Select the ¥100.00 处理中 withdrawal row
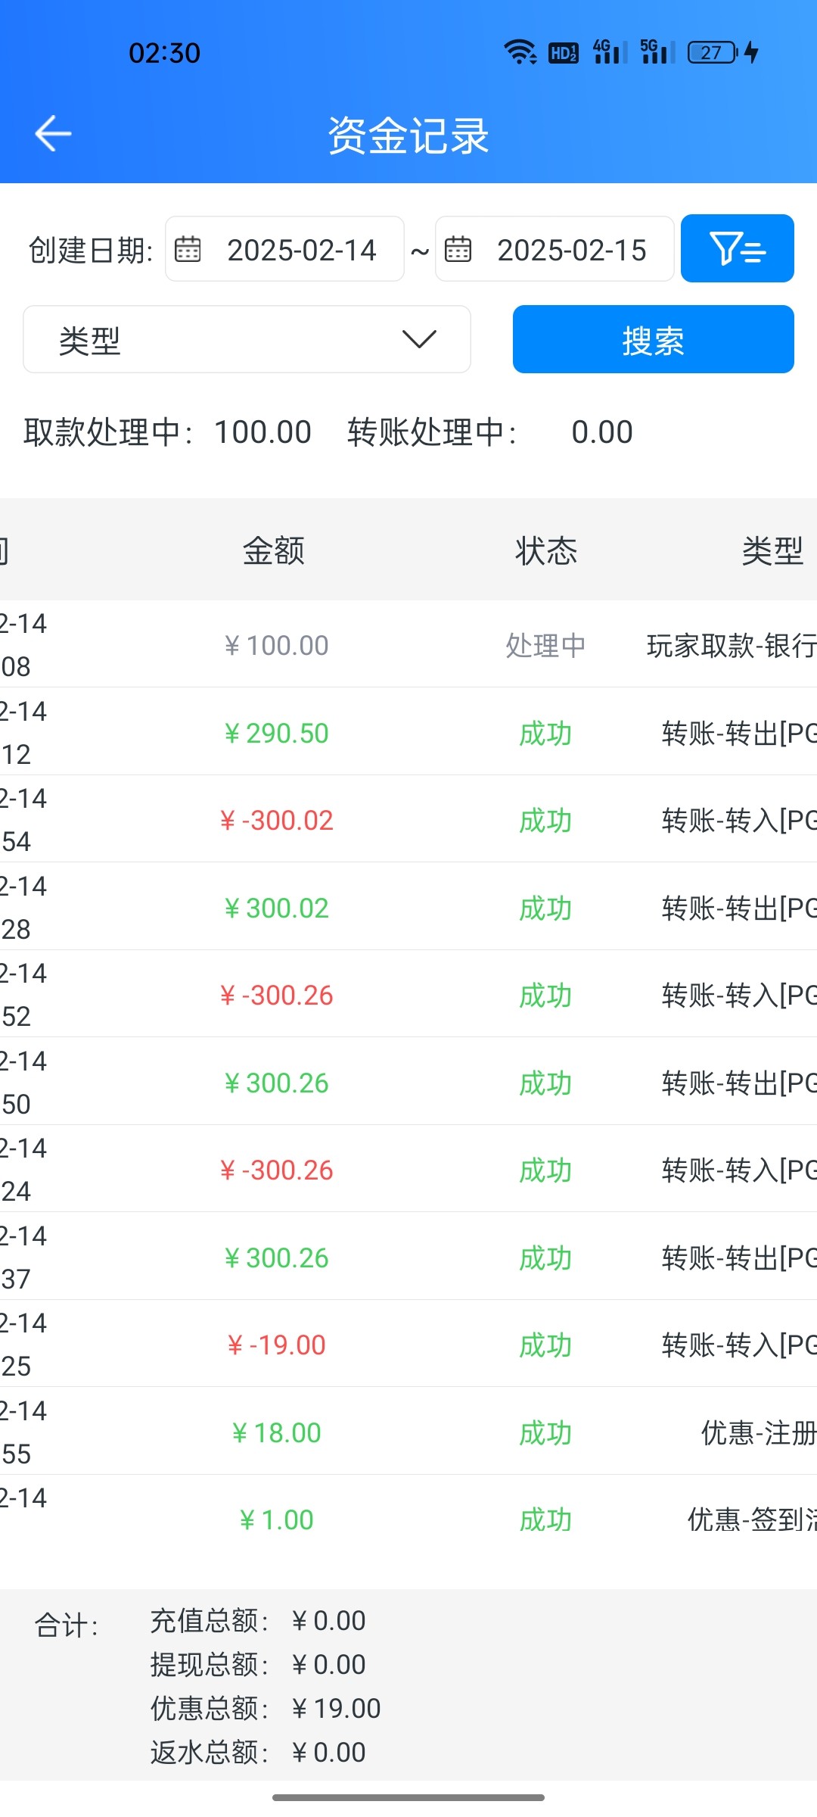Image resolution: width=817 pixels, height=1817 pixels. (408, 645)
